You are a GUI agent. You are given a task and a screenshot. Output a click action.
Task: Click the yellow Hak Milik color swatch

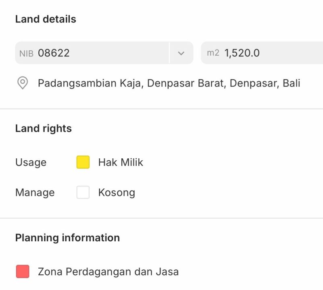click(x=83, y=162)
